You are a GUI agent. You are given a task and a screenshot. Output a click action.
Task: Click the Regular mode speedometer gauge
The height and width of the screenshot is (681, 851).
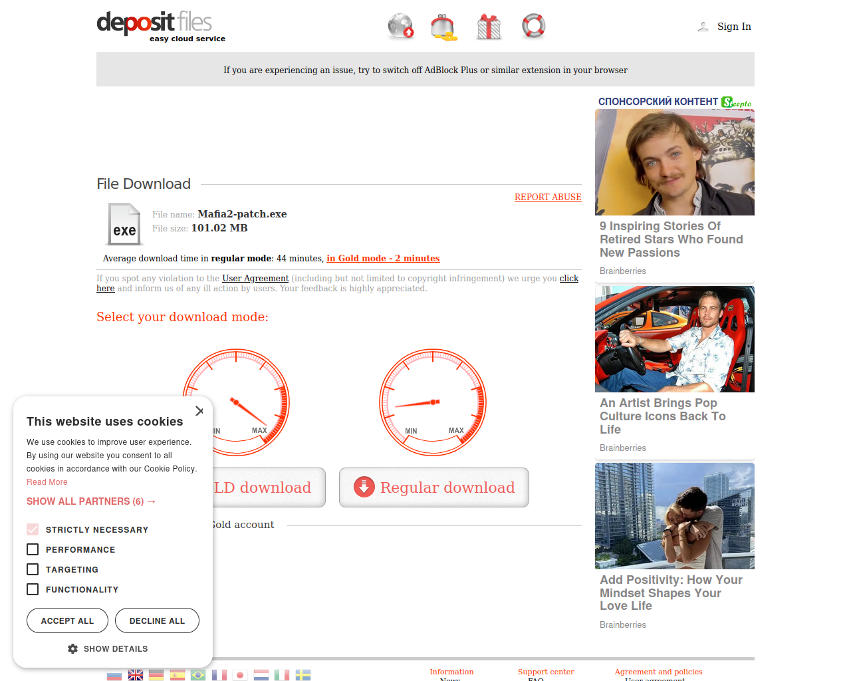[433, 402]
